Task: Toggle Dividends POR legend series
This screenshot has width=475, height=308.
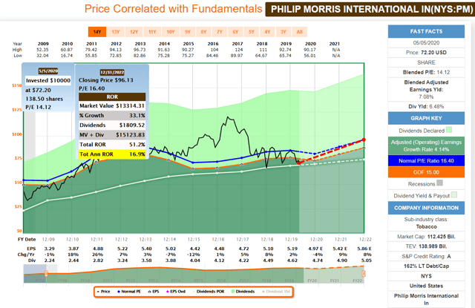Action: tap(209, 292)
